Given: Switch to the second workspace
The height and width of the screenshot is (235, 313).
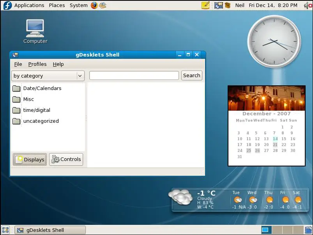Looking at the screenshot, I should tap(277, 230).
